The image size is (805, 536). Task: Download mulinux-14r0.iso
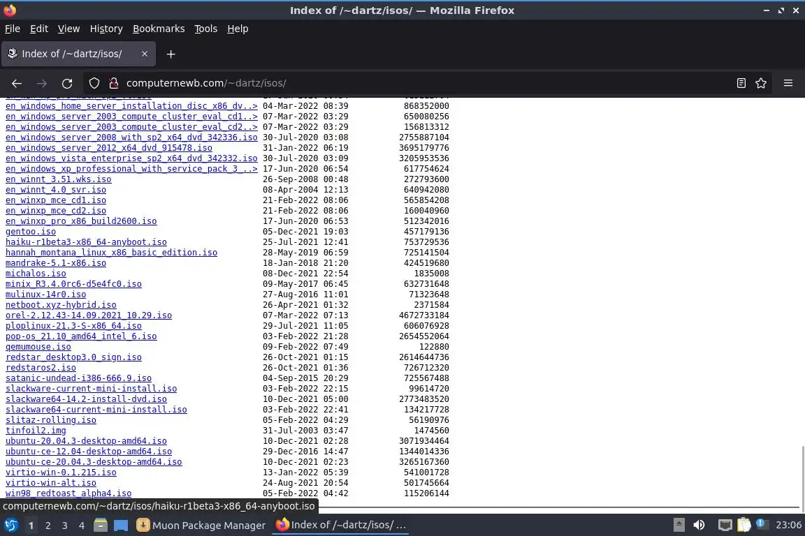click(x=45, y=295)
